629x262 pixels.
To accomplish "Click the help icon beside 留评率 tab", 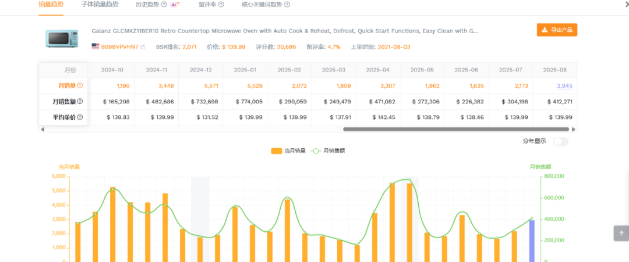I will pos(221,5).
